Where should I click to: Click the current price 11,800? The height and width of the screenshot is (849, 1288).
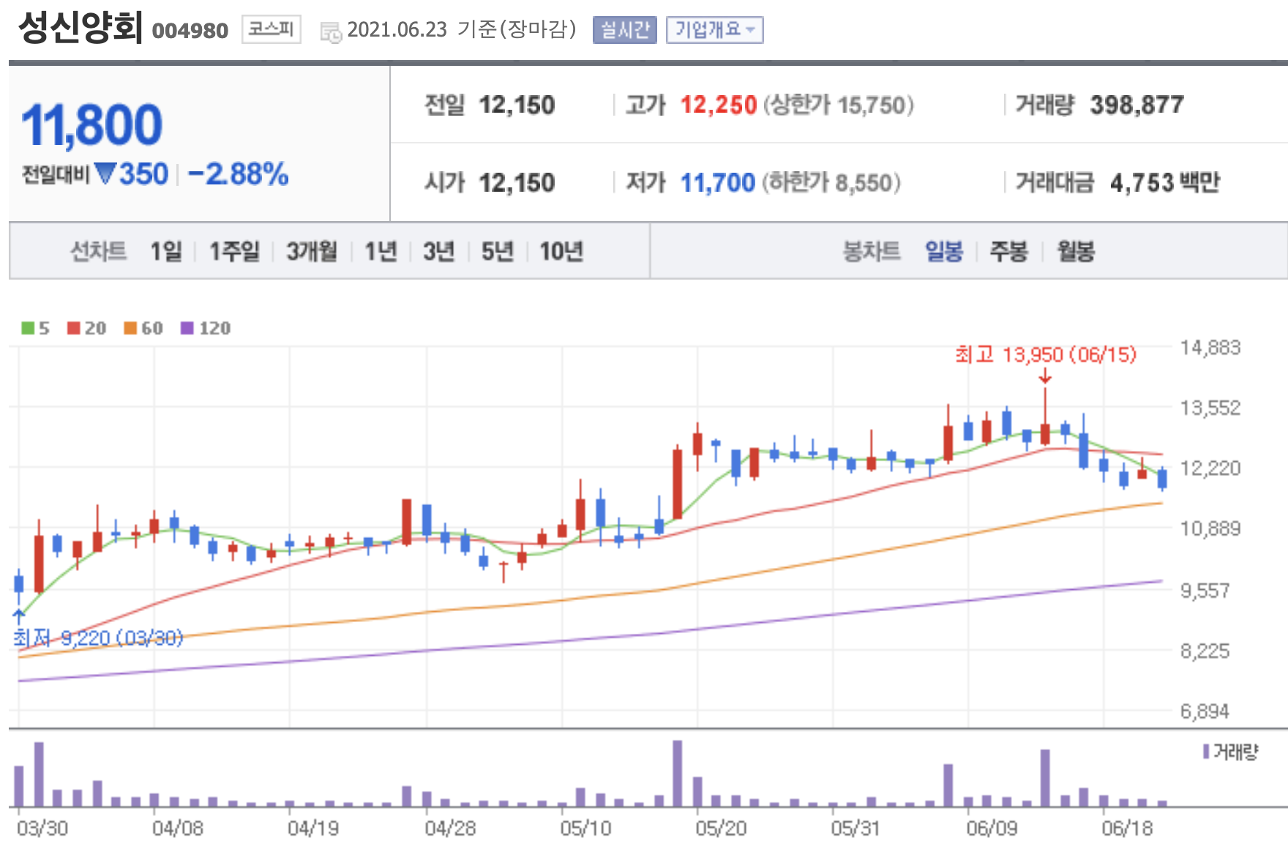pos(91,125)
